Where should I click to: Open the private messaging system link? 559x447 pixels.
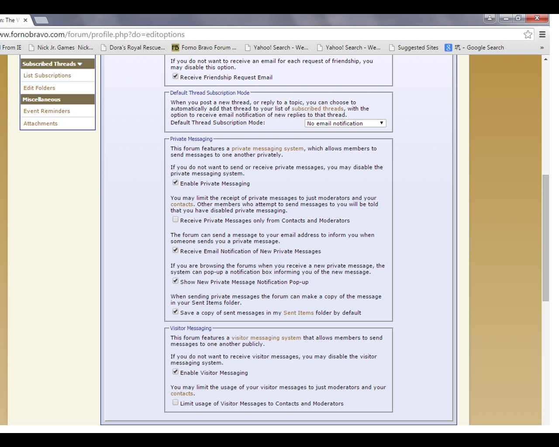(267, 148)
